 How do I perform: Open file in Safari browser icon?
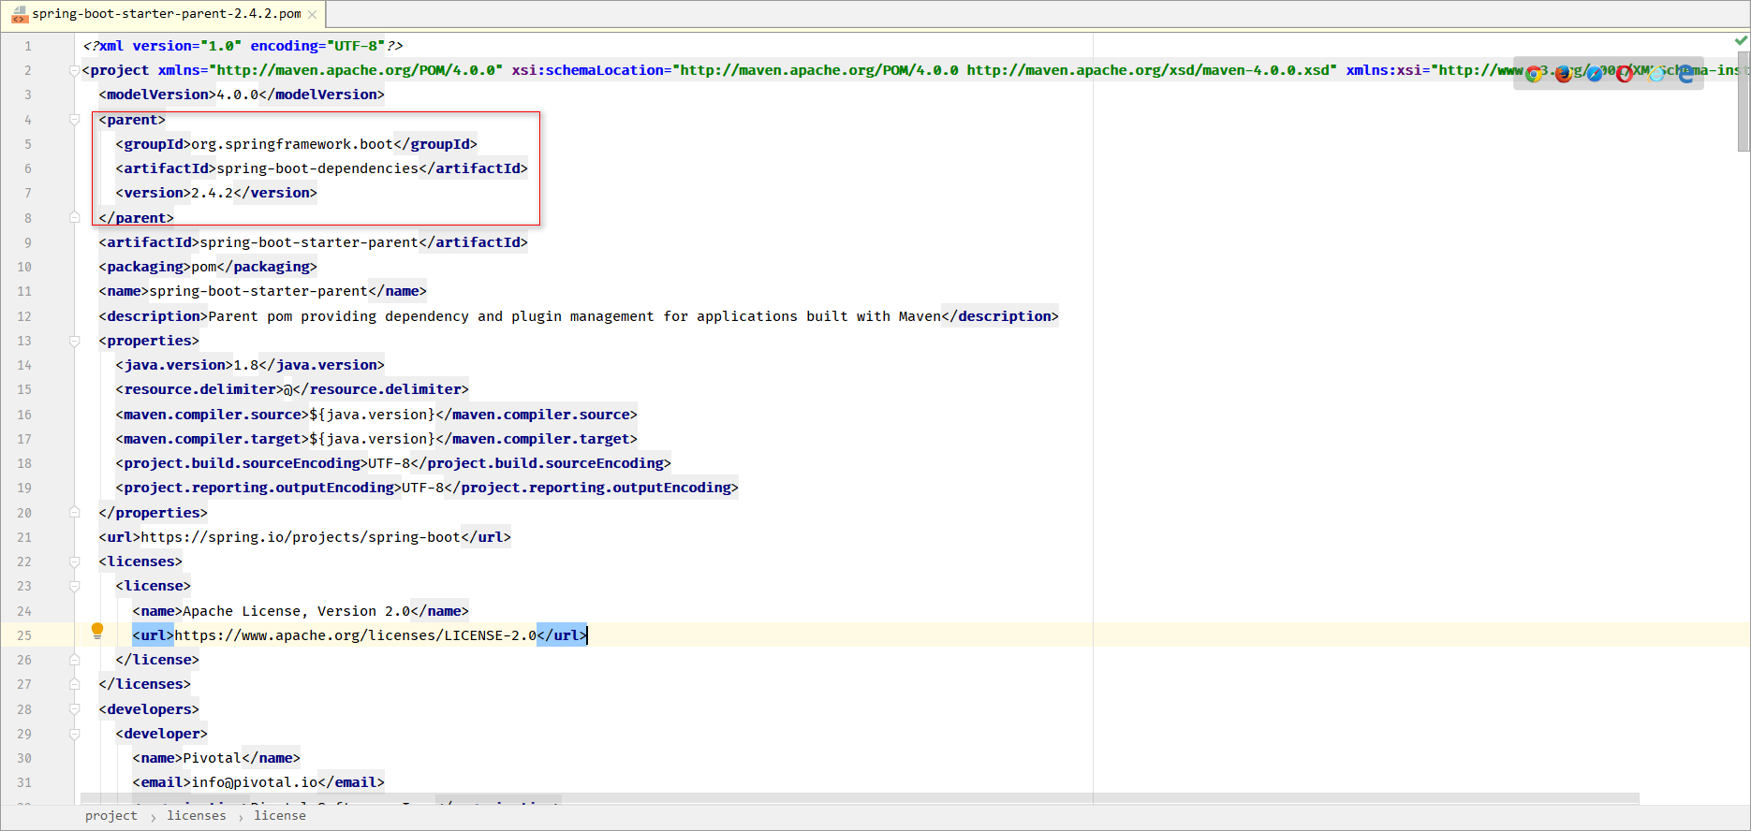pyautogui.click(x=1595, y=74)
